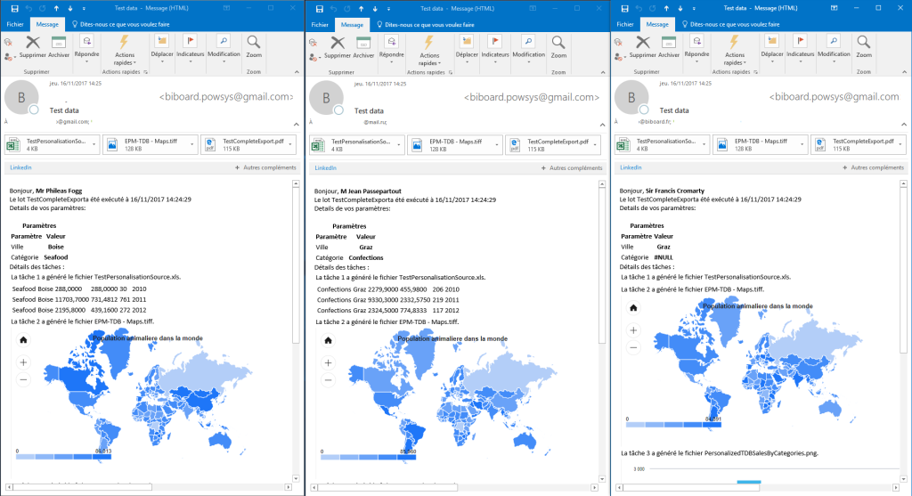Click Autres compléments in Jean Passepartout window
The width and height of the screenshot is (912, 496).
click(x=572, y=168)
